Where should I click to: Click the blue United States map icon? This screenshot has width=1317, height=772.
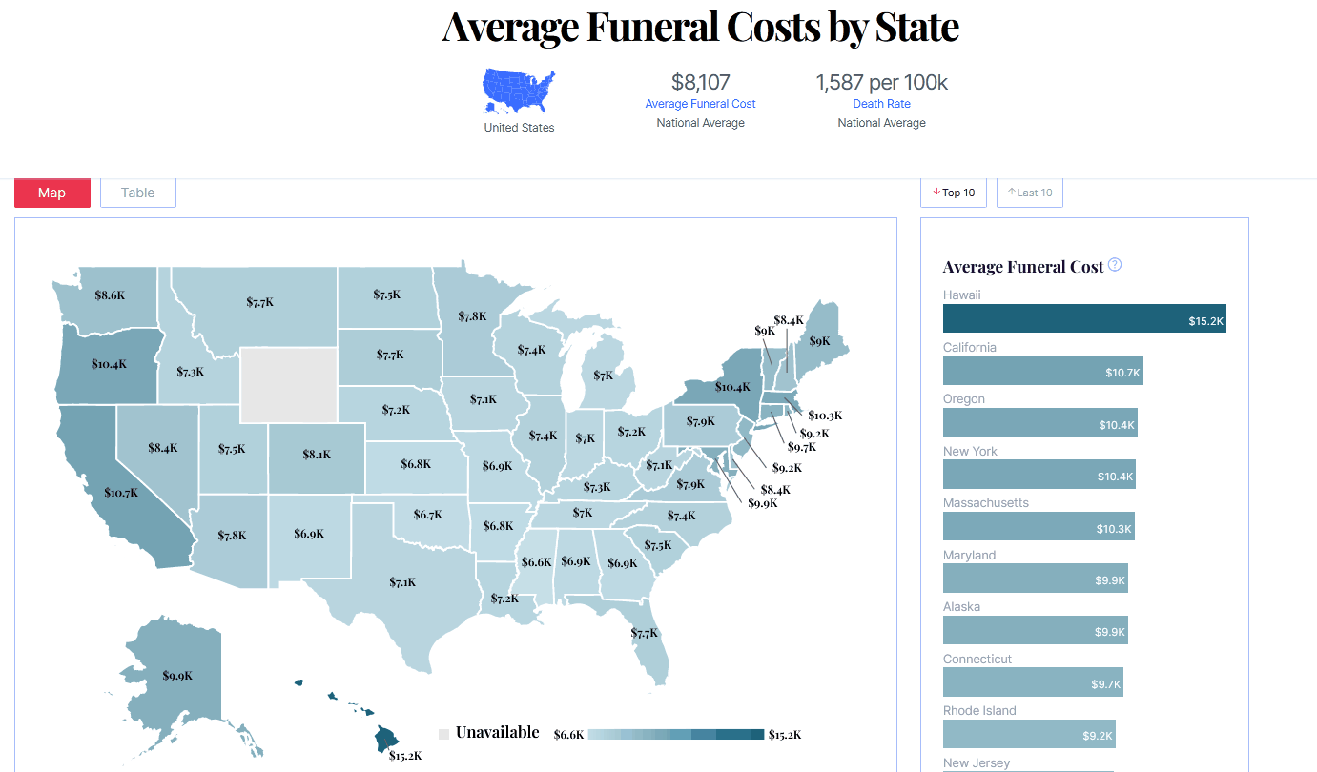tap(519, 91)
